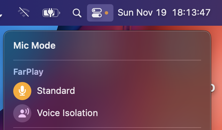Click the partially hidden white item at right edge
Screen dimensions: 222x130
[213, 88]
